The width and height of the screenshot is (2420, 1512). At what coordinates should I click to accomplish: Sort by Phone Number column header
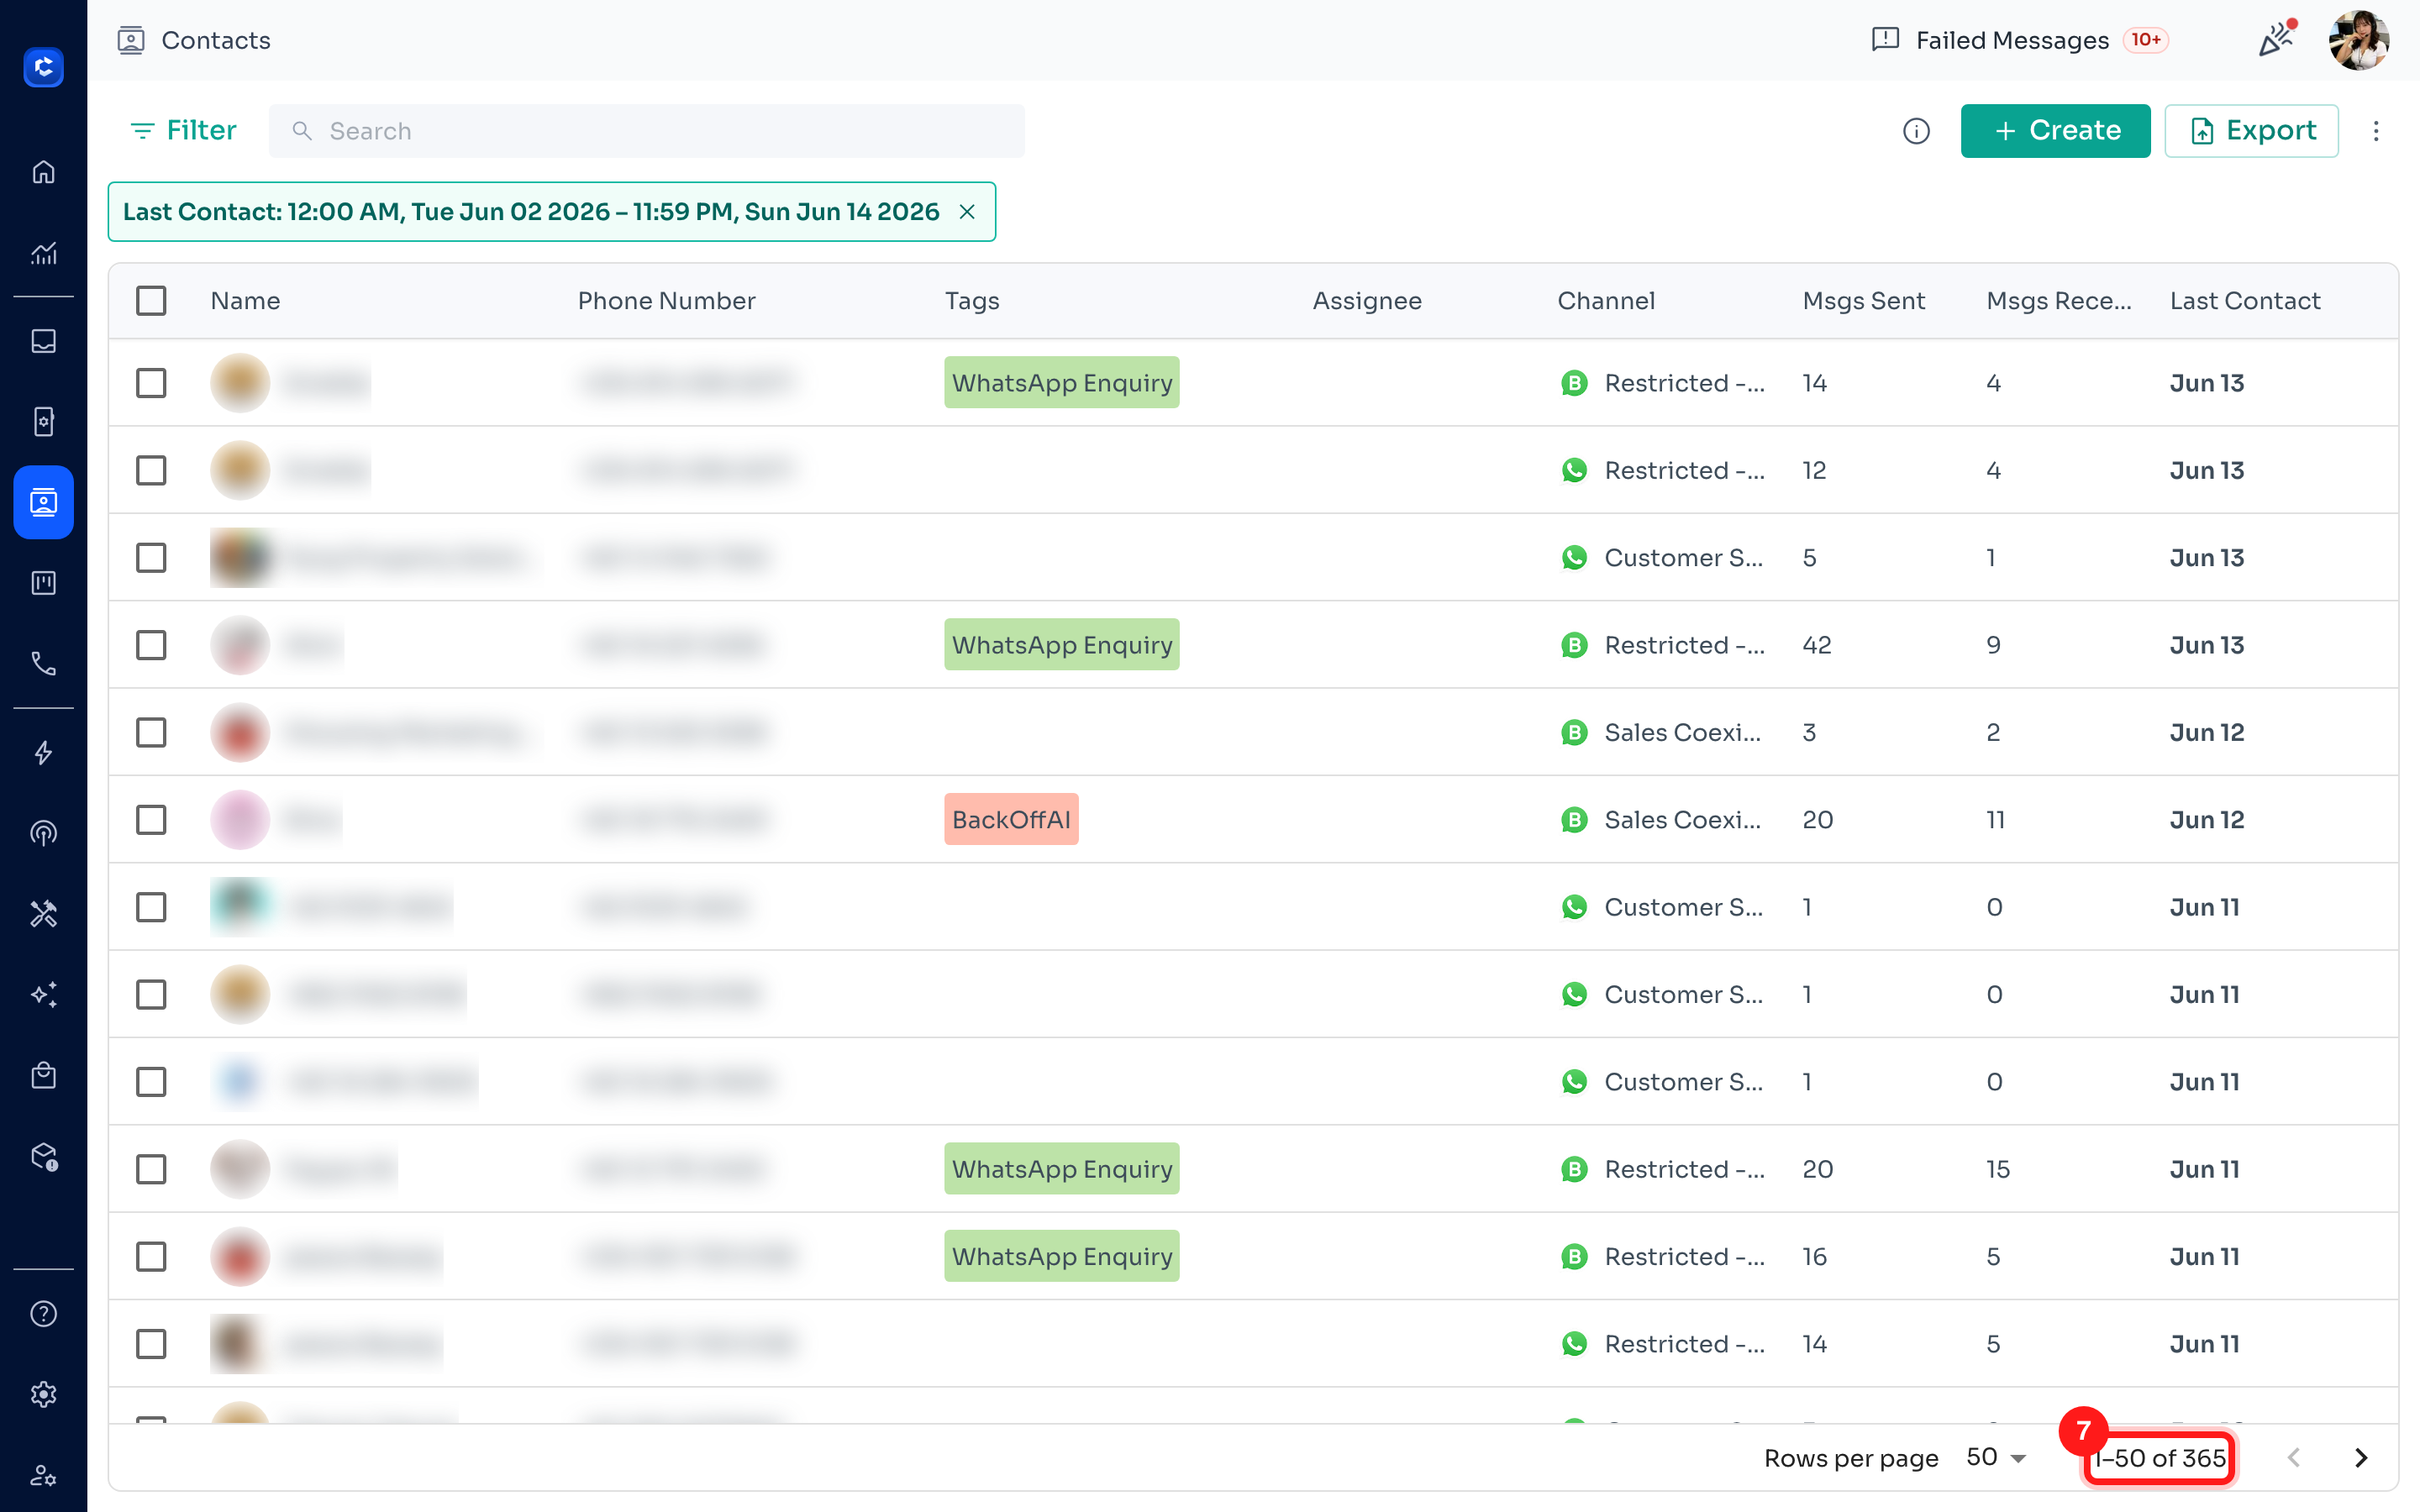pyautogui.click(x=666, y=301)
